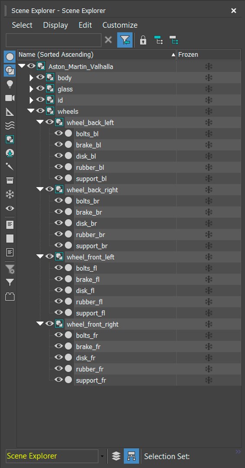This screenshot has width=245, height=468.
Task: Switch to Sort by Layer icon
Action: (x=116, y=456)
